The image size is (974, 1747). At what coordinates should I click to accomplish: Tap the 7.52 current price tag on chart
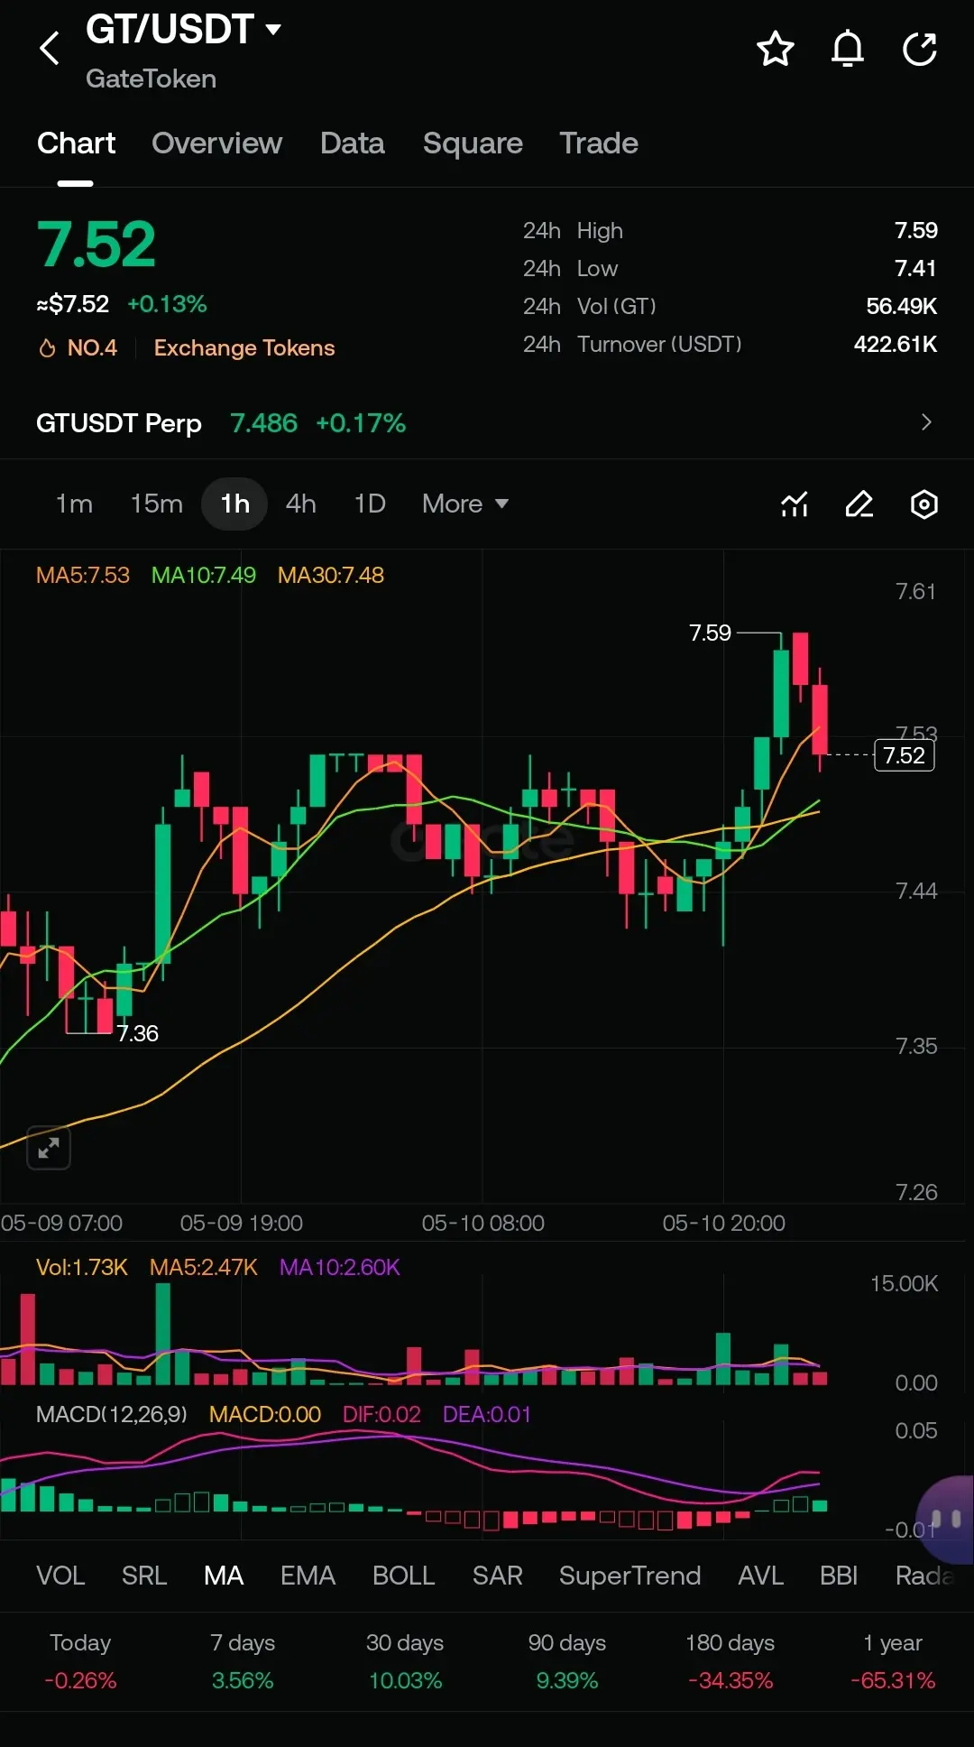(905, 755)
